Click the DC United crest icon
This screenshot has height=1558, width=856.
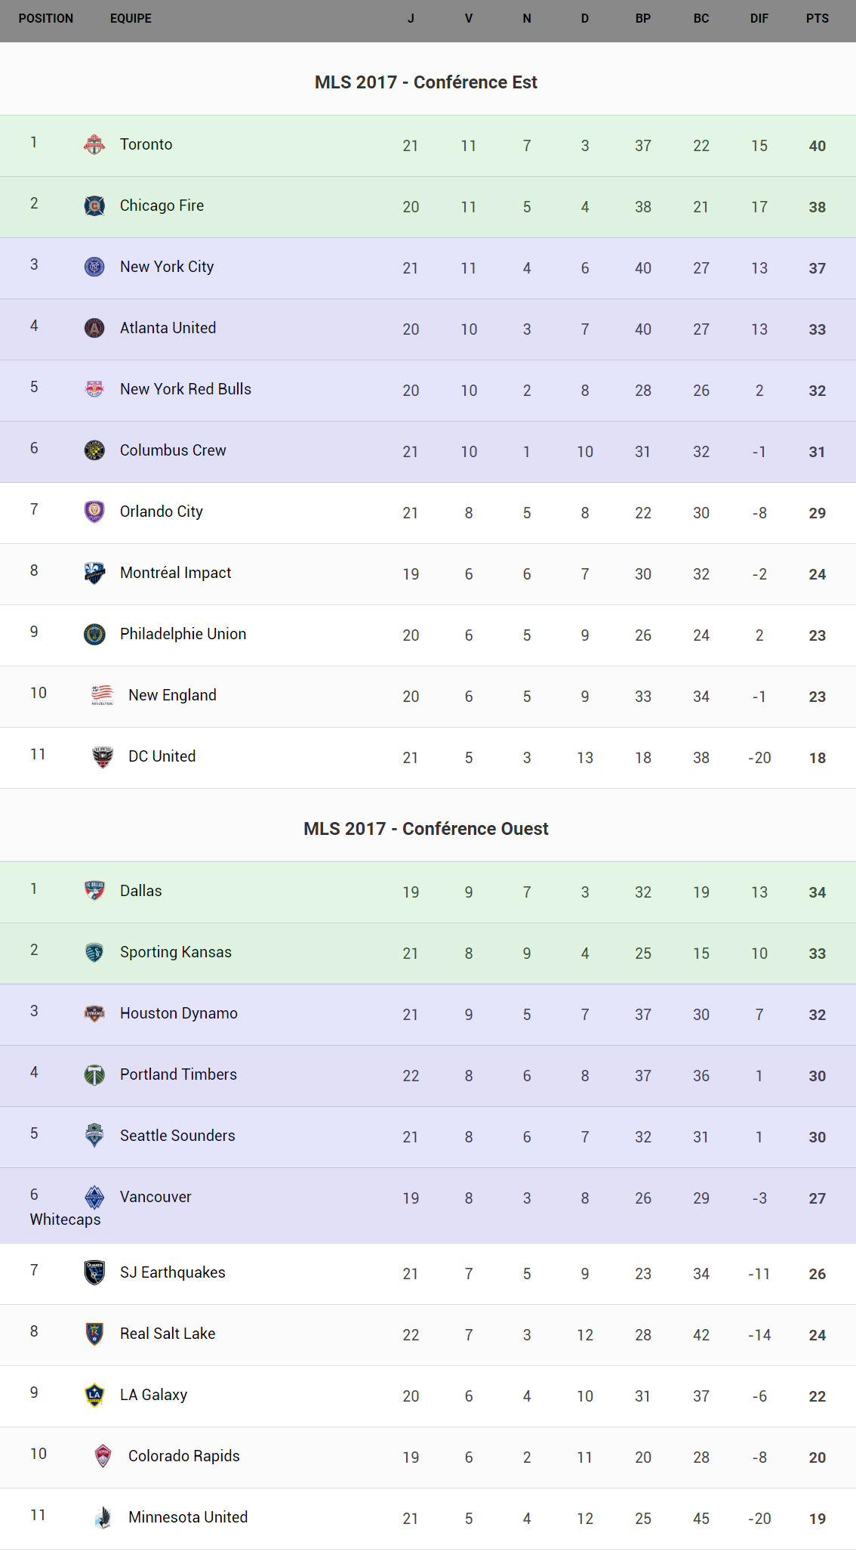pyautogui.click(x=103, y=756)
